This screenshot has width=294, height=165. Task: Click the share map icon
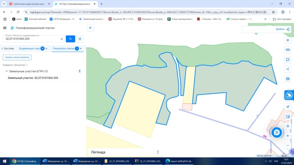(x=288, y=69)
